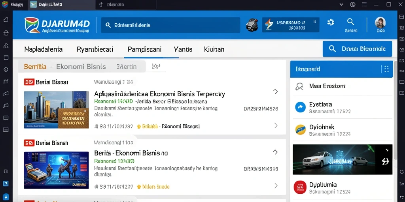405x202 pixels.
Task: Click the magnifier icon beside the gear
Action: pyautogui.click(x=350, y=22)
